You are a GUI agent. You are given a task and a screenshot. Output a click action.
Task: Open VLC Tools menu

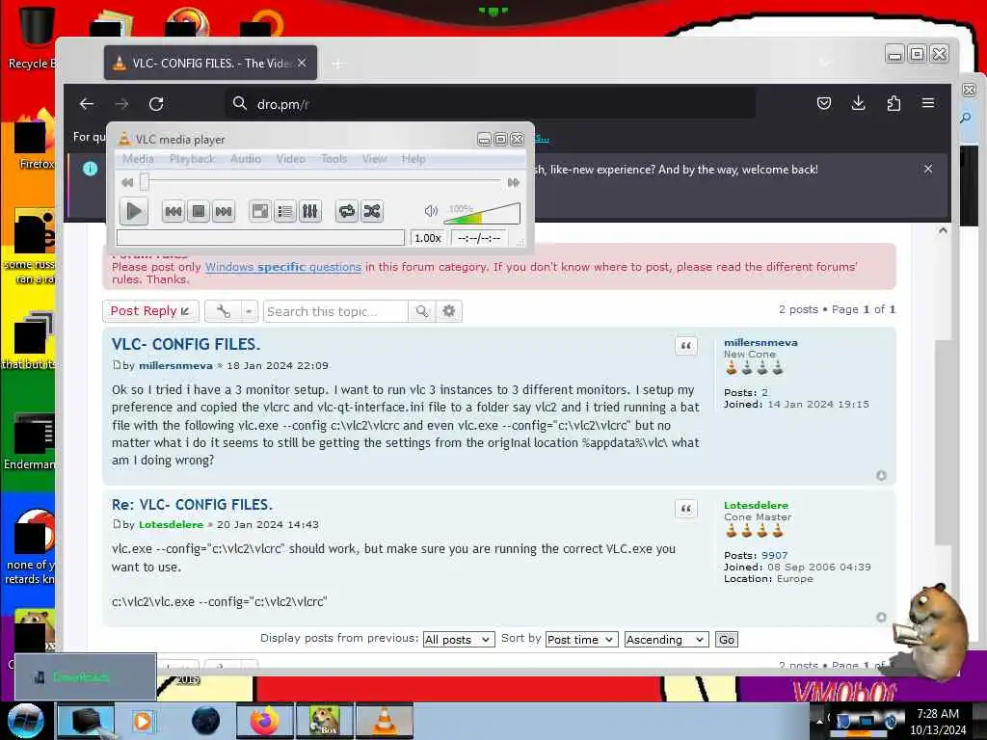tap(333, 159)
